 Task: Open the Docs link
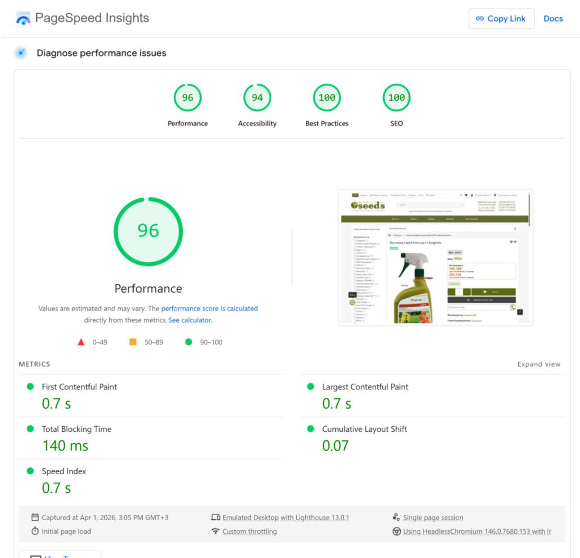point(553,19)
